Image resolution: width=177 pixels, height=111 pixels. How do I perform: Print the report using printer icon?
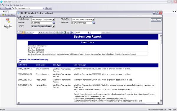[x=61, y=33]
